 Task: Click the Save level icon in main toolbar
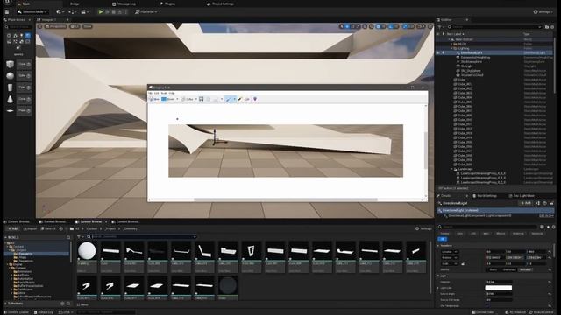coord(7,11)
